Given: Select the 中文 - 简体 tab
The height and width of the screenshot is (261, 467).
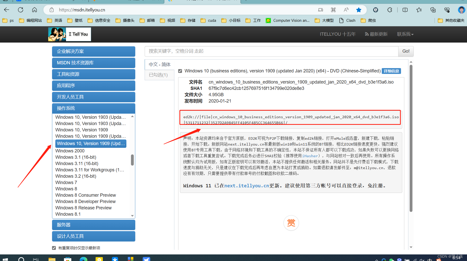Looking at the screenshot, I should [x=160, y=65].
